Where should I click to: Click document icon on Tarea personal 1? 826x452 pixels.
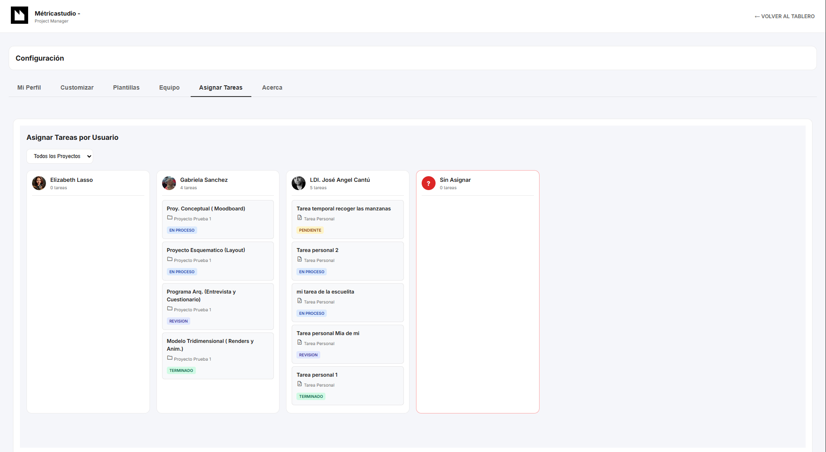click(x=299, y=384)
